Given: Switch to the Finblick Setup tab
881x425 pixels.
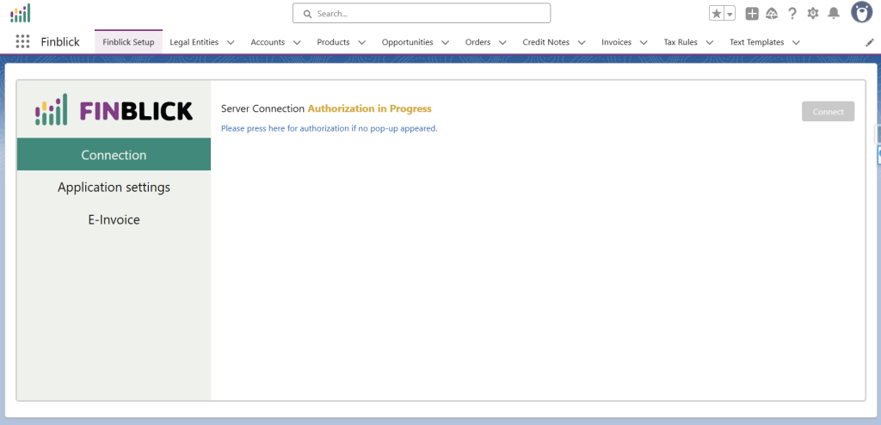Looking at the screenshot, I should tap(128, 42).
